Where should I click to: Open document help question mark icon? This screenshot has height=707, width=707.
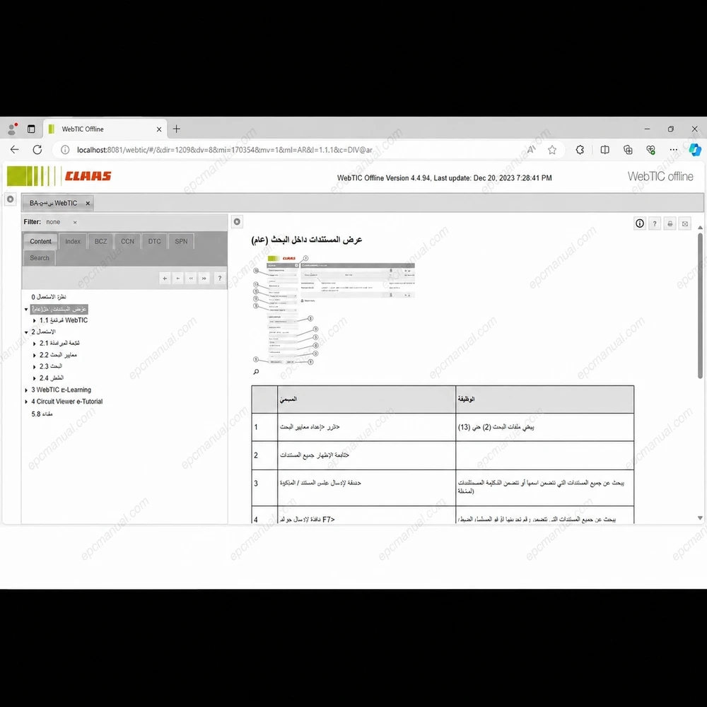[x=655, y=223]
